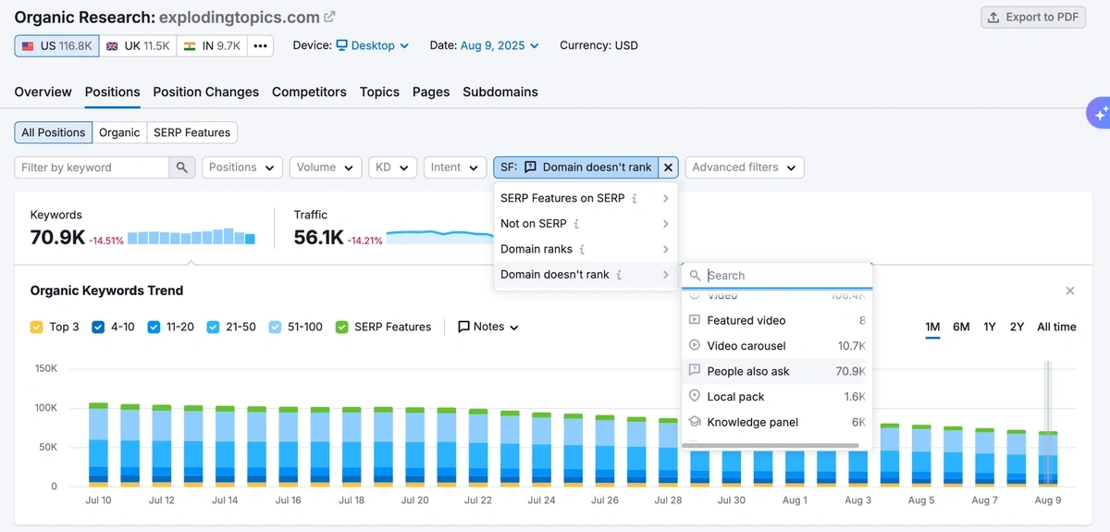Click the Featured video play icon
Image resolution: width=1110 pixels, height=532 pixels.
coord(695,320)
